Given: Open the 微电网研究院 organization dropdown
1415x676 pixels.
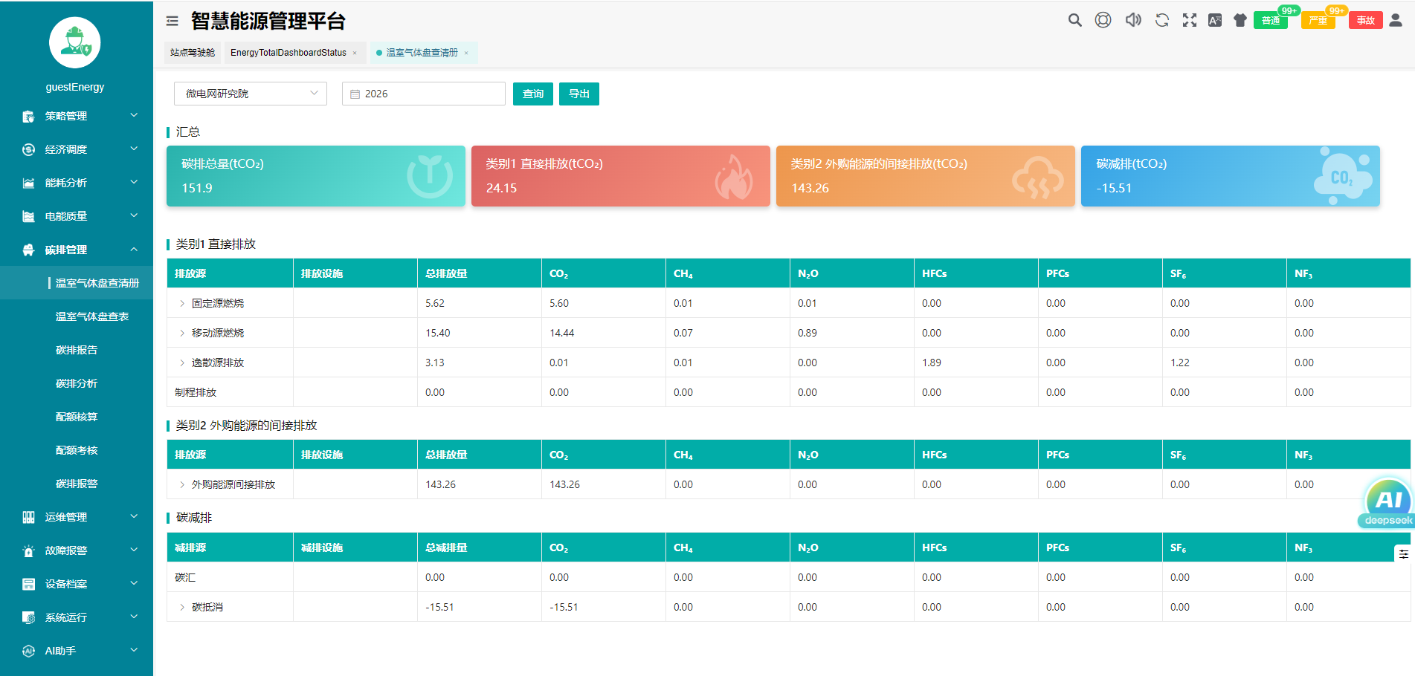Looking at the screenshot, I should (250, 94).
